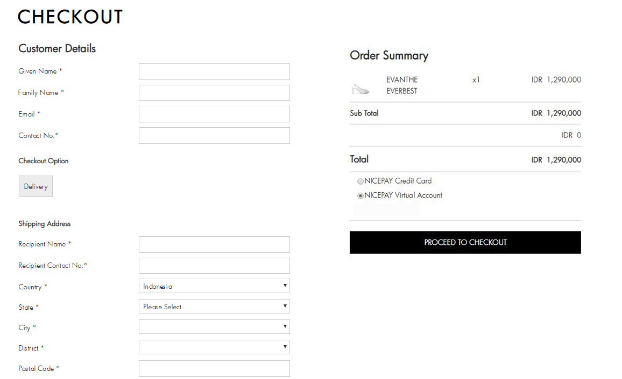Focus the Recipient Name input field
Image resolution: width=622 pixels, height=379 pixels.
tap(214, 244)
